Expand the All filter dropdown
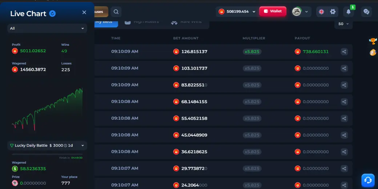Screen dimensions: 378x189 (x=47, y=28)
